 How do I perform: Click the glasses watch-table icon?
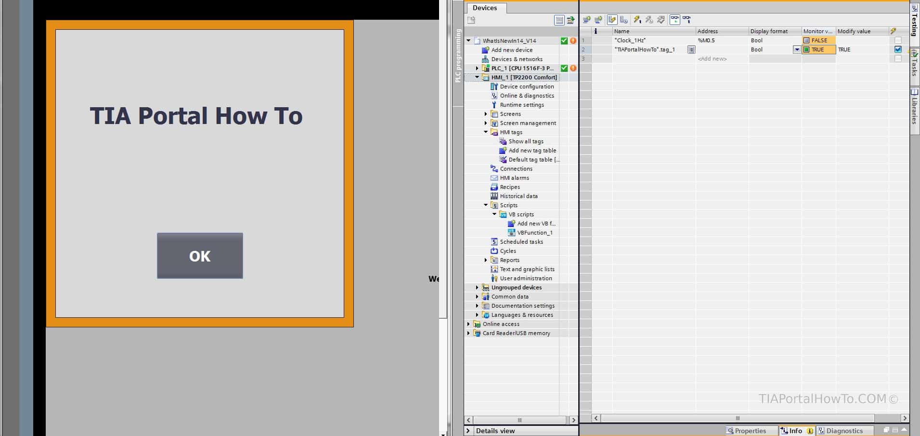[x=675, y=20]
